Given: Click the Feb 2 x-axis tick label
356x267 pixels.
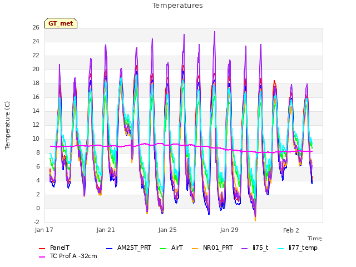Looking at the screenshot, I should pos(291,230).
